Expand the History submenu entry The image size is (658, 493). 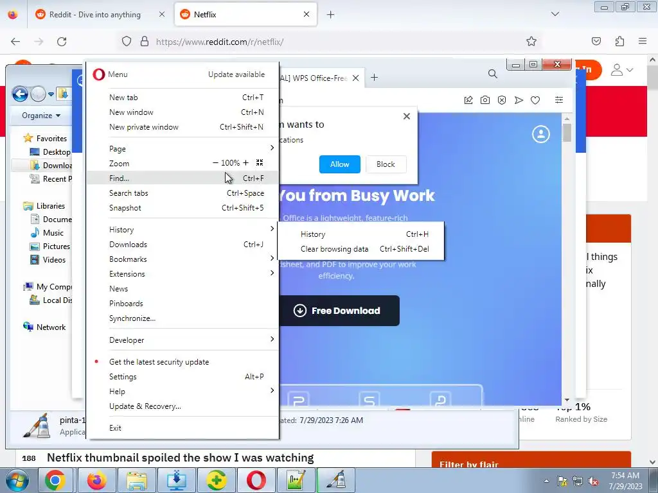[x=182, y=229]
